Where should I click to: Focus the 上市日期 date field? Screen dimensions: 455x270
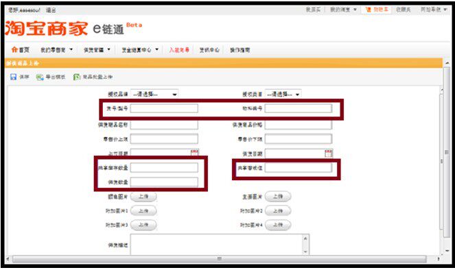pos(160,153)
